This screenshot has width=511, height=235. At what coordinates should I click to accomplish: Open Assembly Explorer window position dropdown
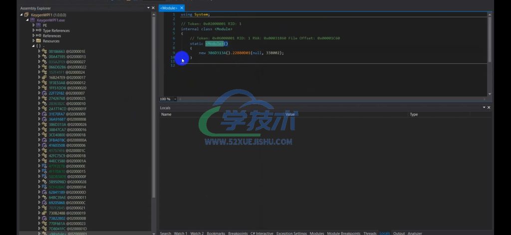click(148, 8)
